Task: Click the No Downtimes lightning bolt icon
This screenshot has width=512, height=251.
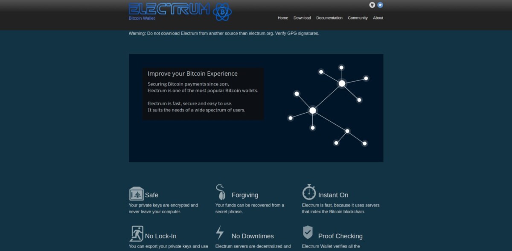Action: click(220, 233)
